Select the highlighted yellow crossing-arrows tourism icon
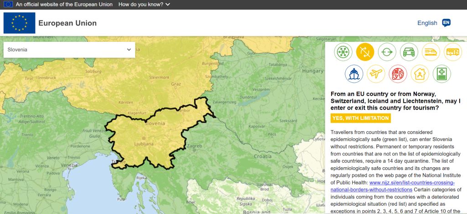The image size is (467, 214). [365, 52]
